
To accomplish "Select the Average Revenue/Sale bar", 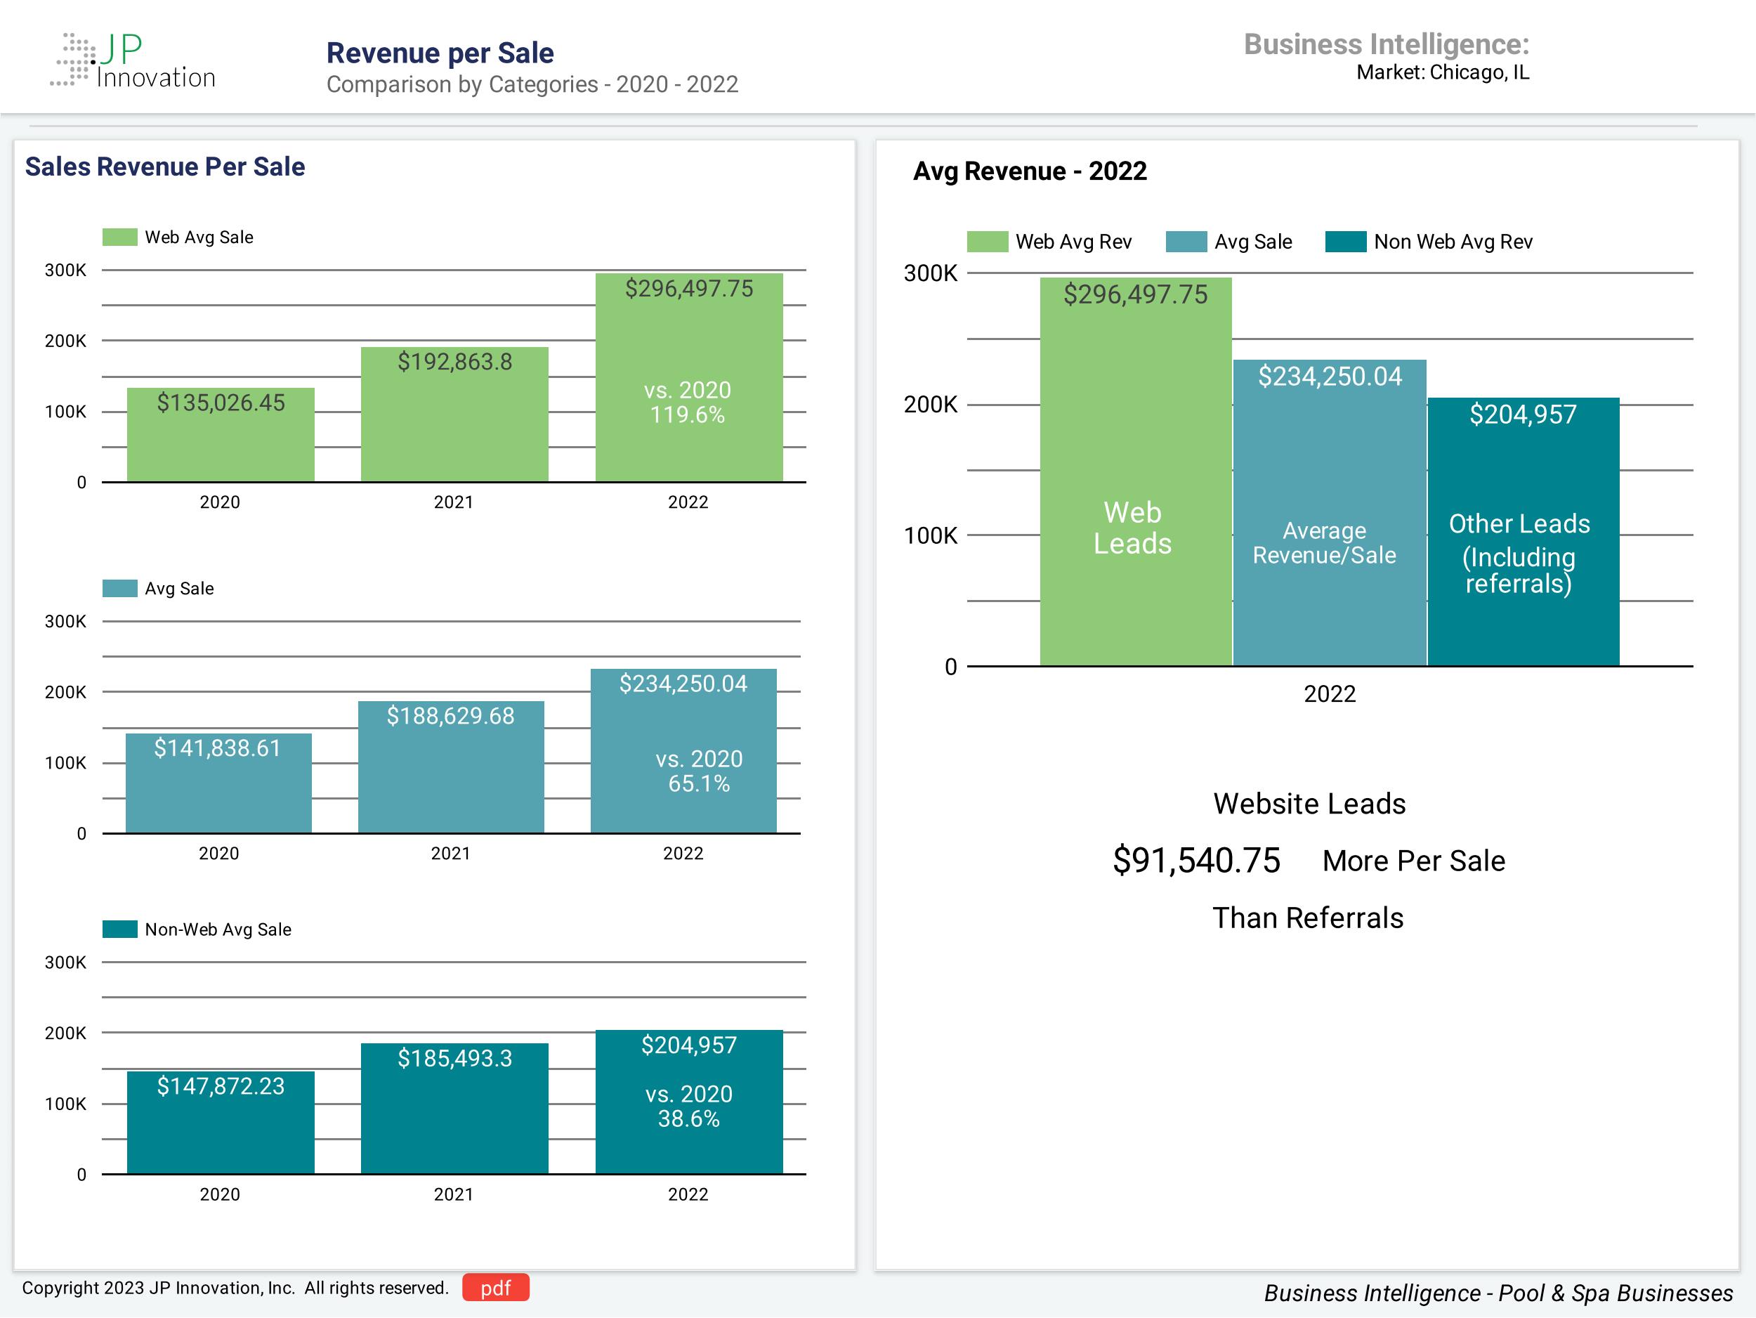I will tap(1330, 513).
